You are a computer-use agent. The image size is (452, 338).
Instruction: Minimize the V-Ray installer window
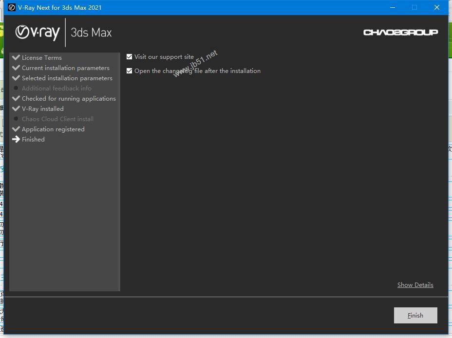392,7
